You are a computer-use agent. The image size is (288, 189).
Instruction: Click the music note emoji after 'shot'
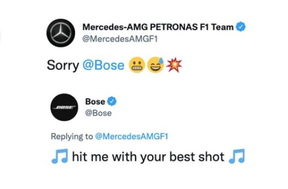[237, 156]
